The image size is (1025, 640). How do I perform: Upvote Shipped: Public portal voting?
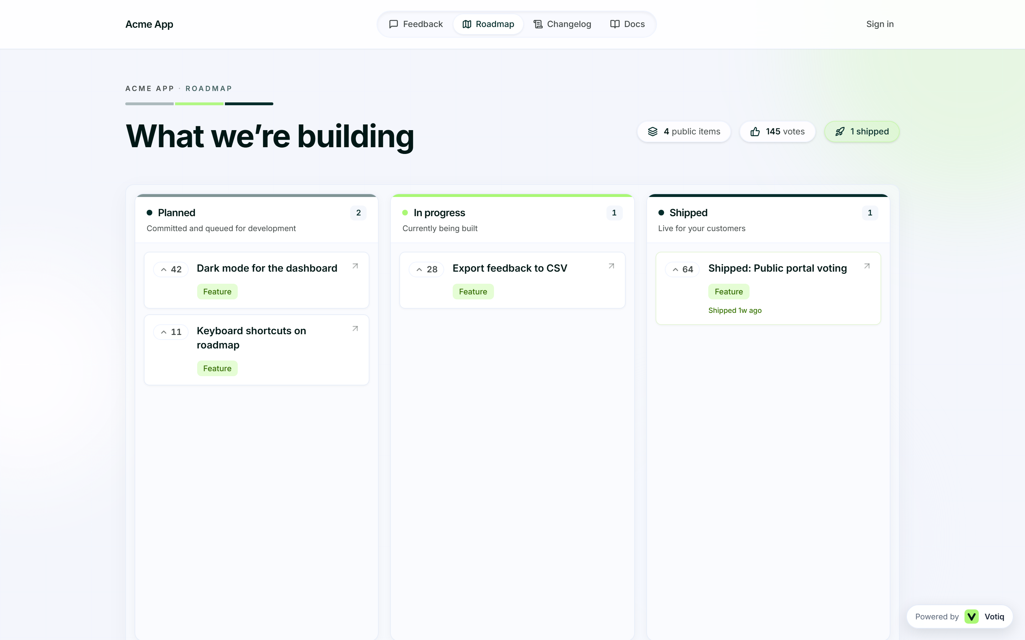(682, 269)
